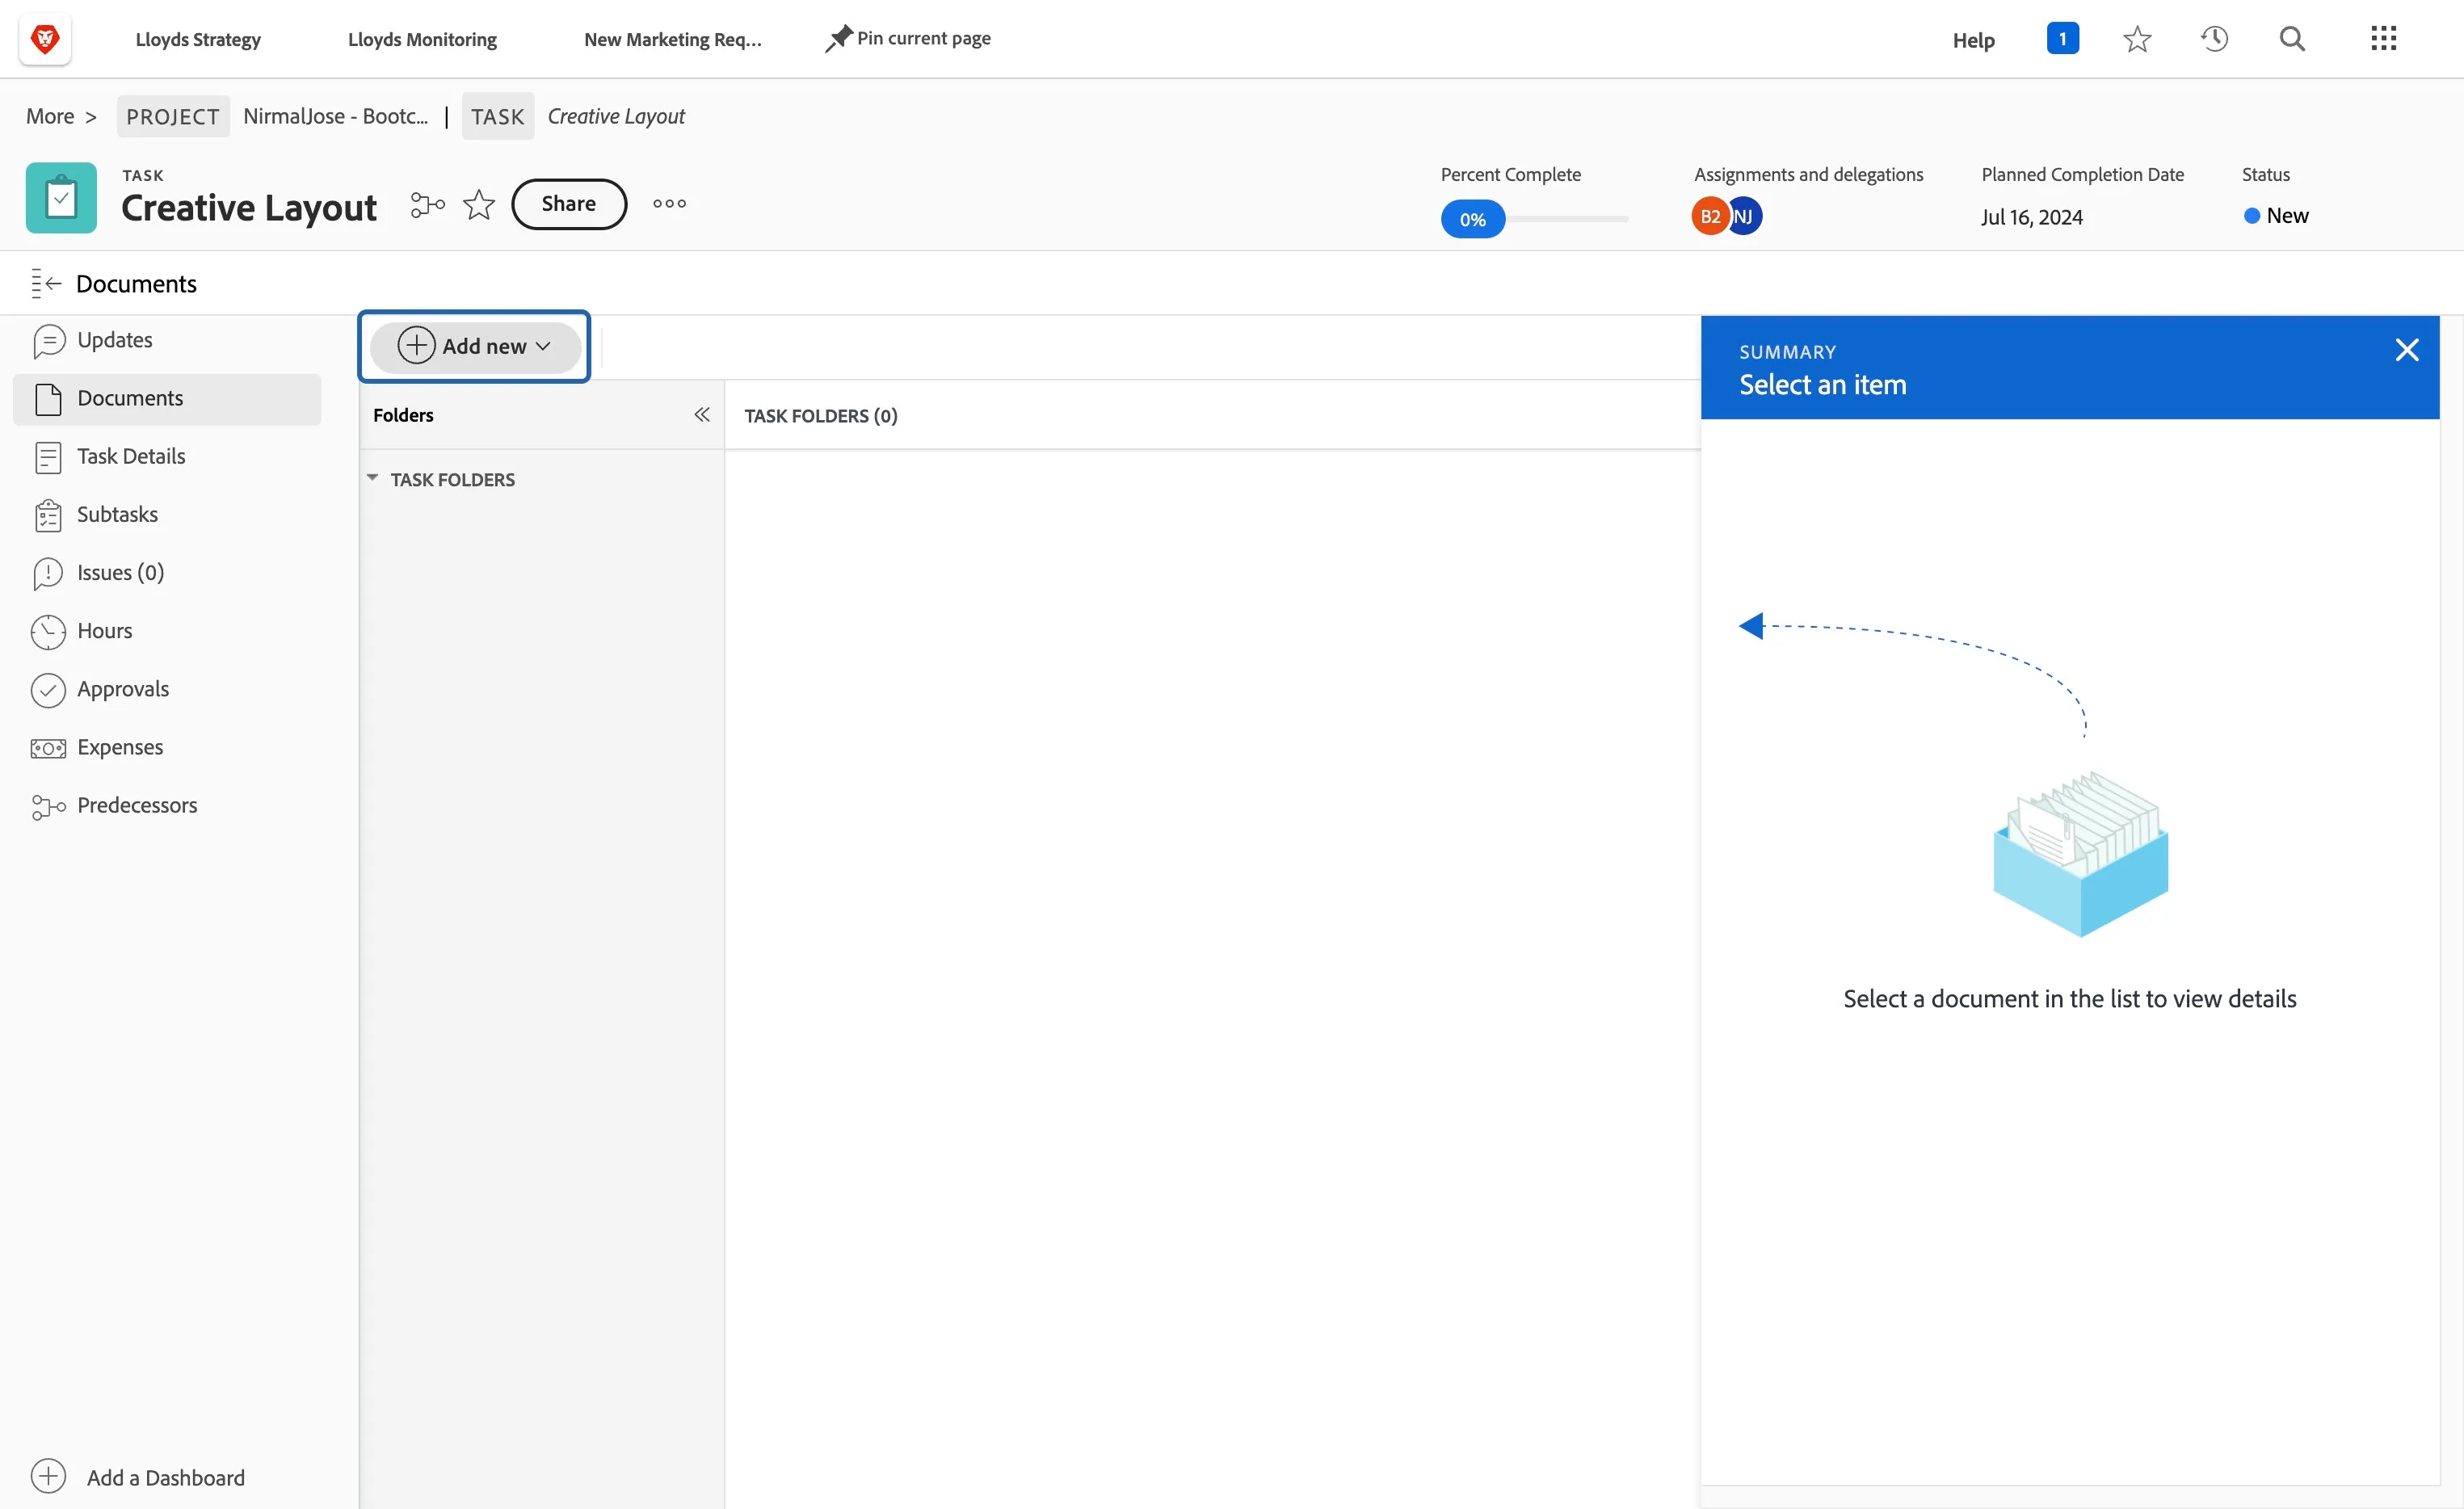This screenshot has height=1509, width=2464.
Task: Click the Share button
Action: pos(569,204)
